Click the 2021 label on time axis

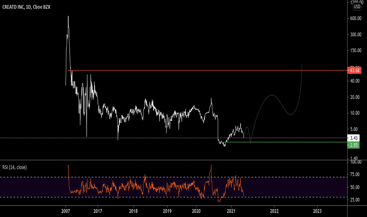231,211
